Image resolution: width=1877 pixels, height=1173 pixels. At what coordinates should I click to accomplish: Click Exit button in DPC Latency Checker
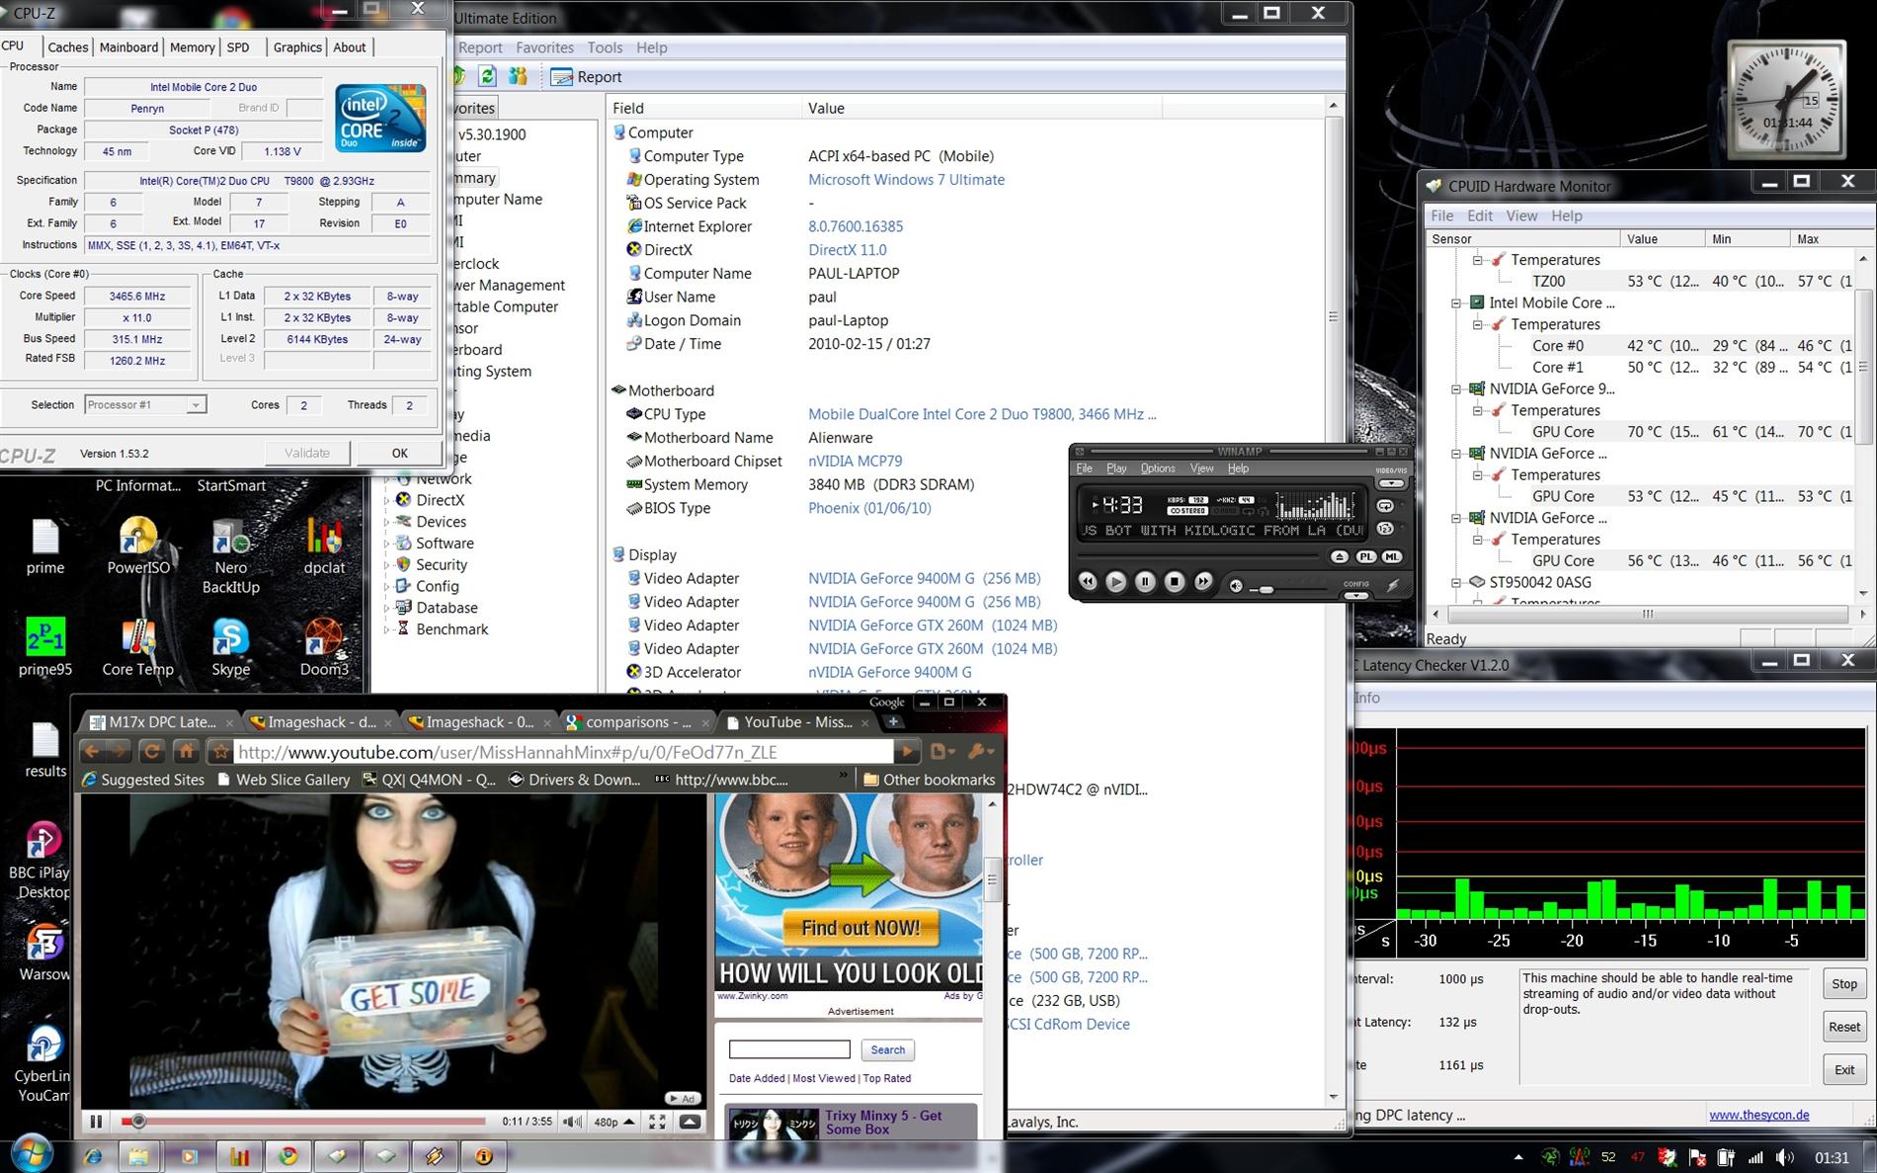pos(1844,1070)
